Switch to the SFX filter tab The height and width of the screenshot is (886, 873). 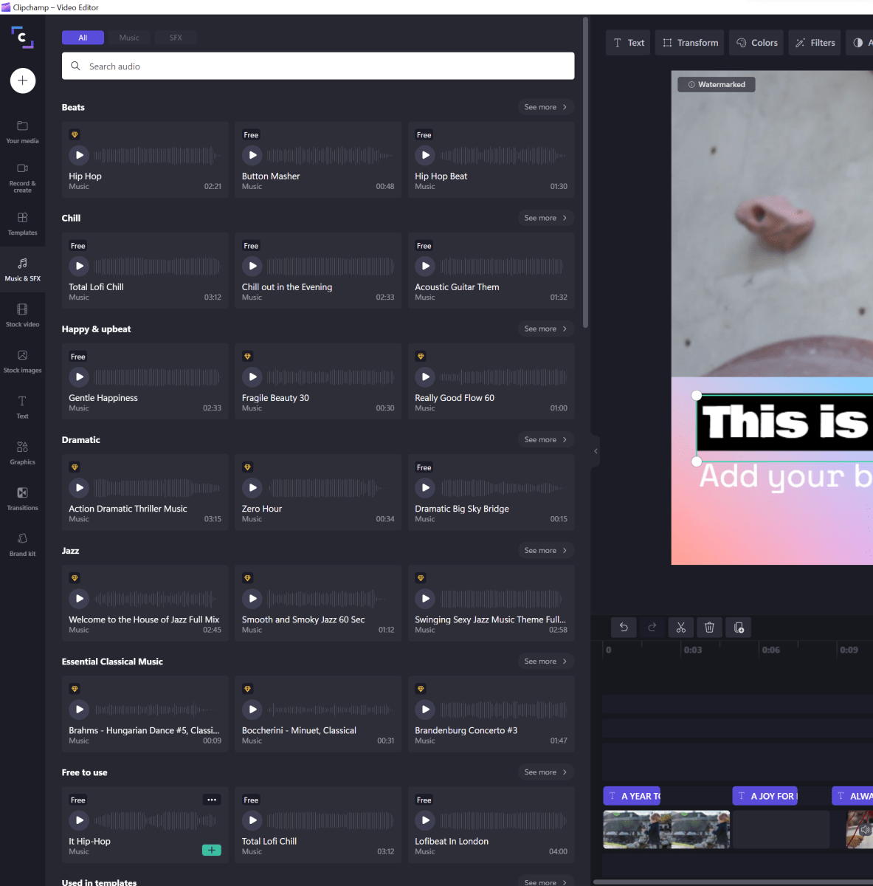point(176,38)
